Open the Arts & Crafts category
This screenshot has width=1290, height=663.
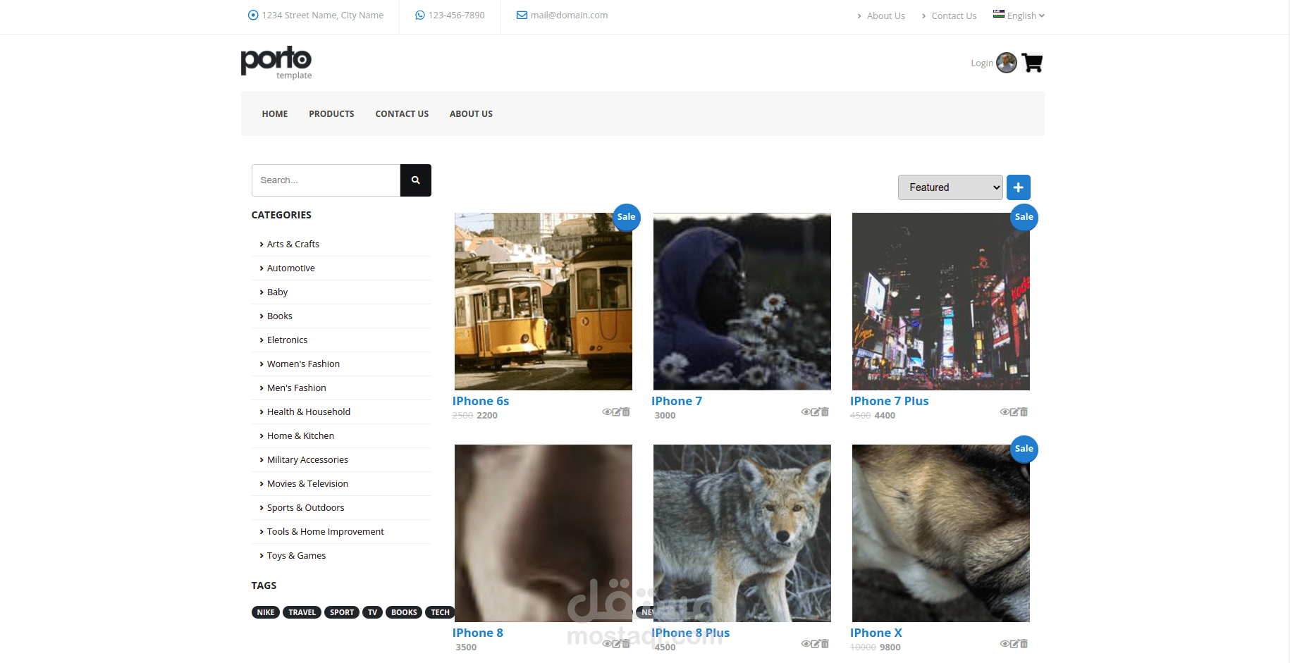tap(293, 244)
